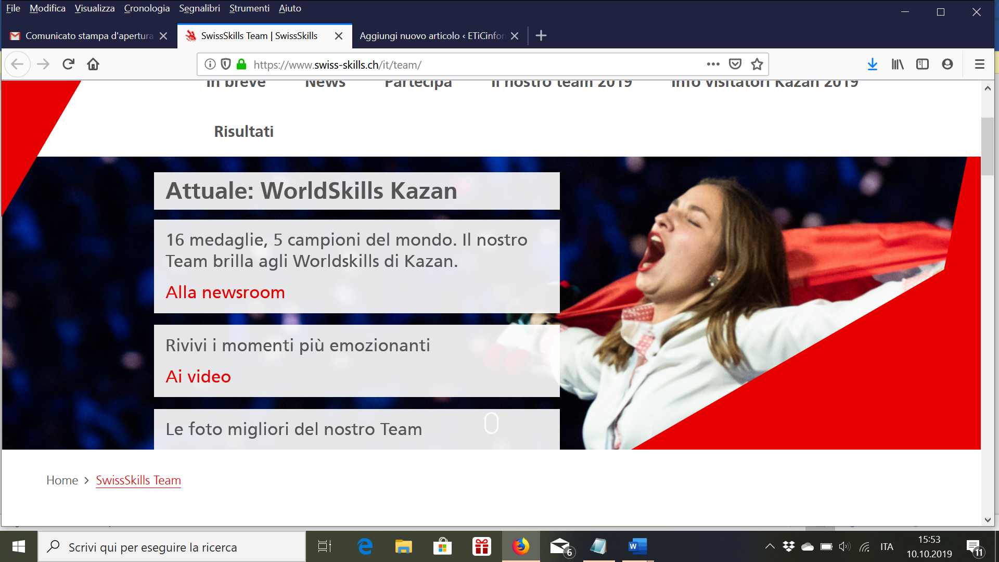Screen dimensions: 999x562
Task: Open the Windows Start menu
Action: [19, 546]
